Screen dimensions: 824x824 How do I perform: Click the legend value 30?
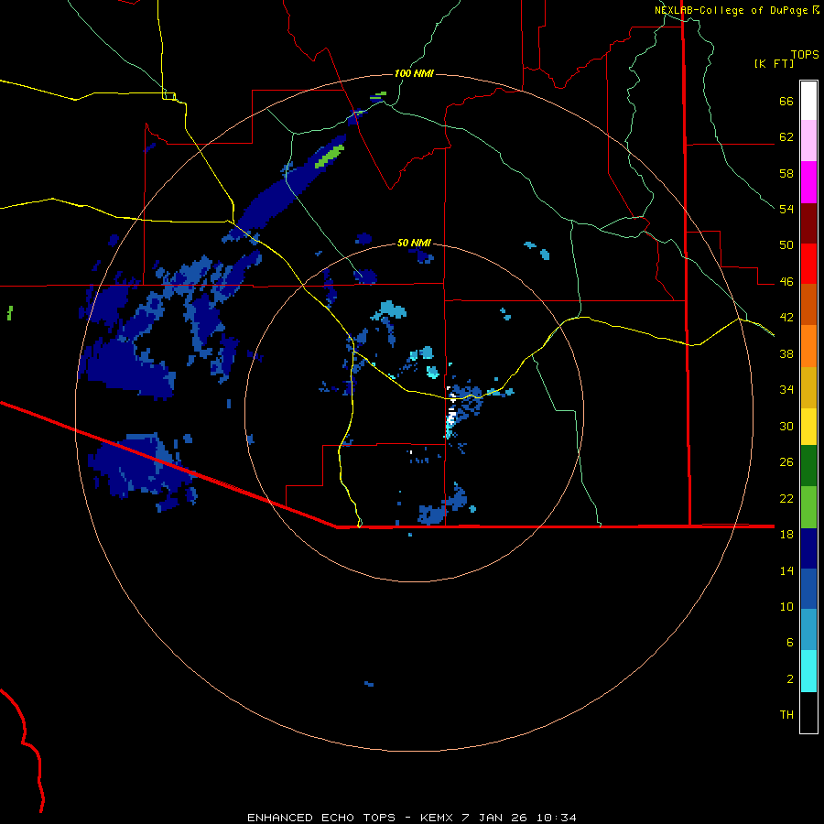[x=786, y=426]
